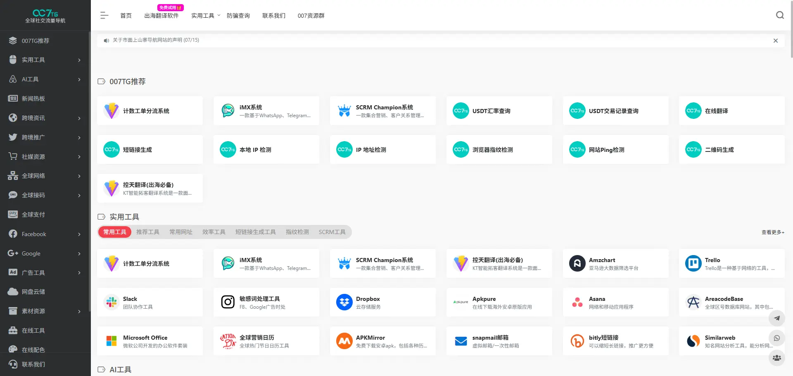Open the Dropbox 云存储服务 card
The width and height of the screenshot is (793, 376).
pyautogui.click(x=382, y=302)
